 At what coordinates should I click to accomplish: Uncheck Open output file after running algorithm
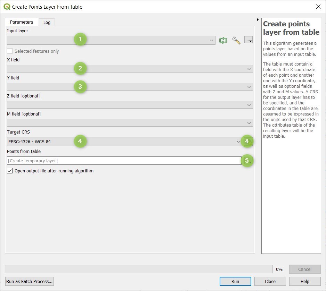coord(10,171)
